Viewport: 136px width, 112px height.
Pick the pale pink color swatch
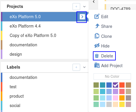coord(115,98)
